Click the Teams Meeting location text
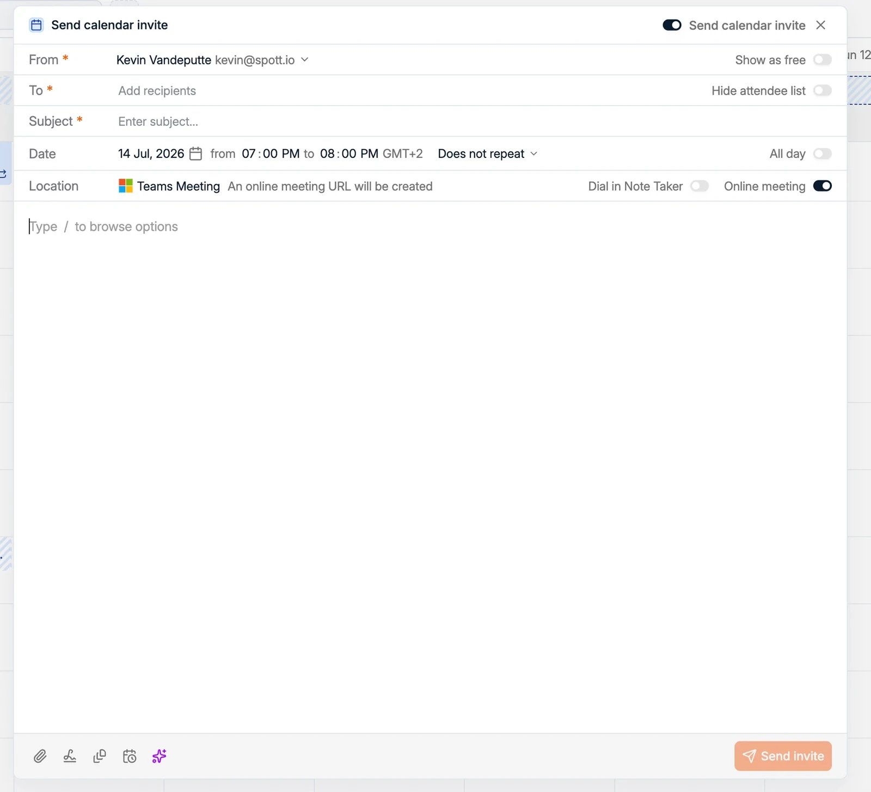 pyautogui.click(x=179, y=186)
